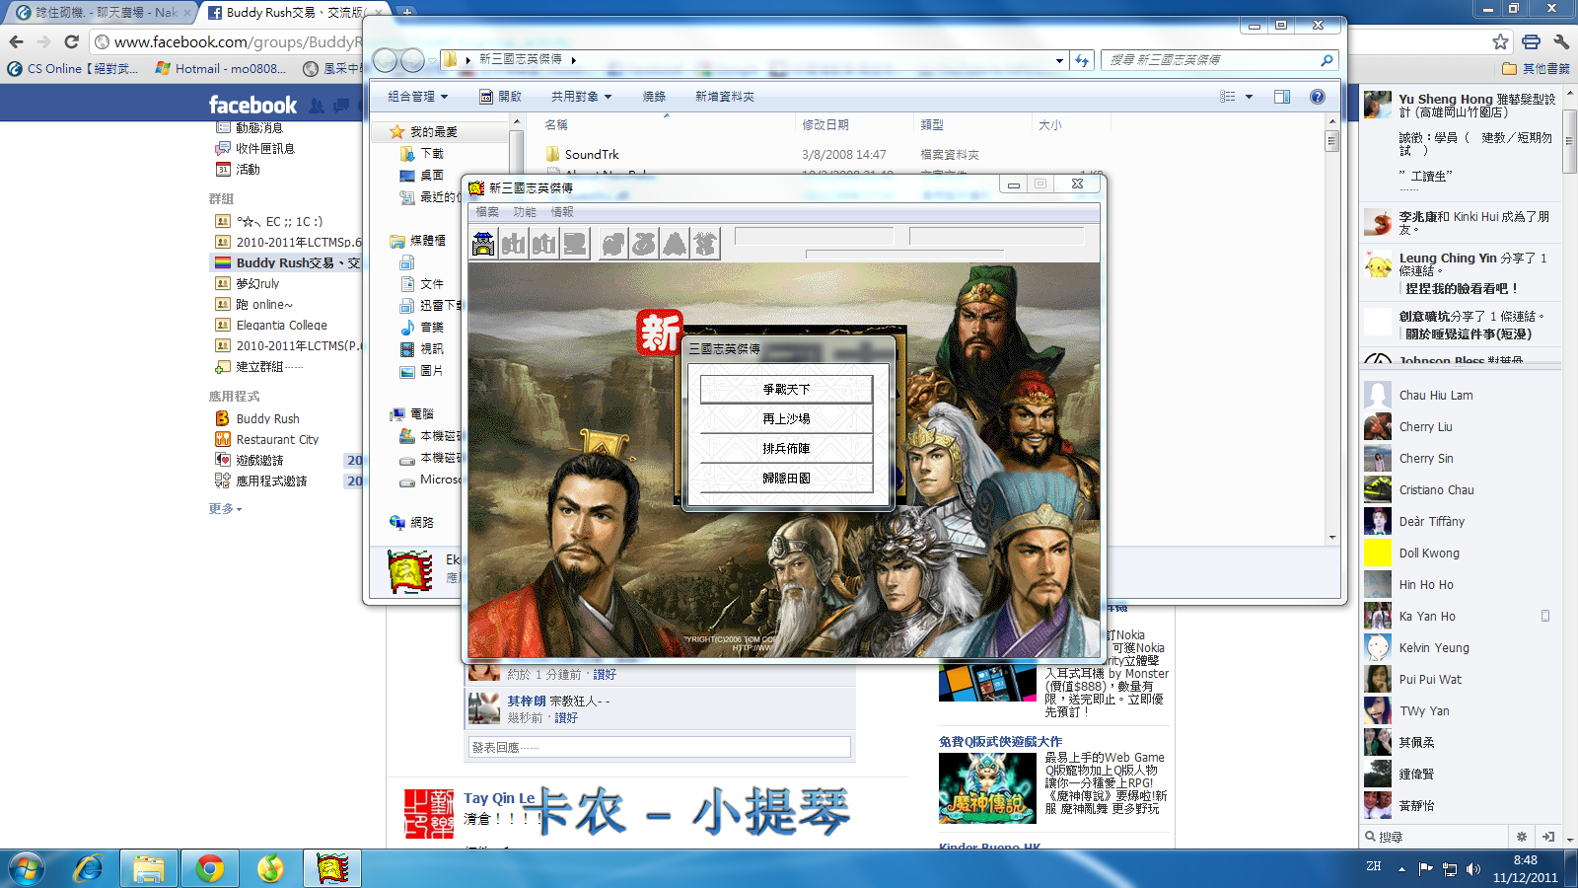The height and width of the screenshot is (888, 1578).
Task: Open Facebook chat settings gear icon
Action: pos(1522,837)
